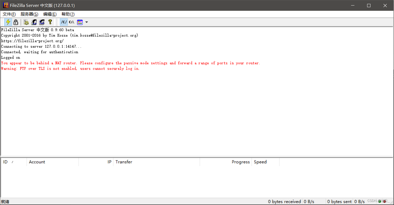Click the 0 B/s received speed indicator
This screenshot has height=205, width=394.
coord(308,201)
